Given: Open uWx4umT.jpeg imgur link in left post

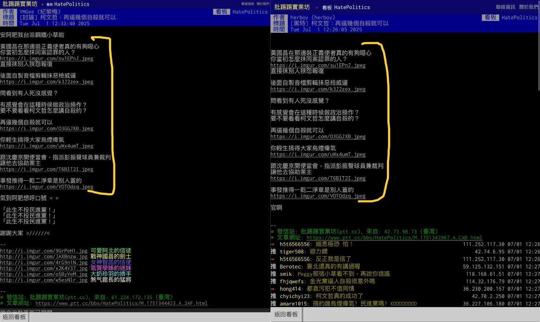Looking at the screenshot, I should point(47,146).
